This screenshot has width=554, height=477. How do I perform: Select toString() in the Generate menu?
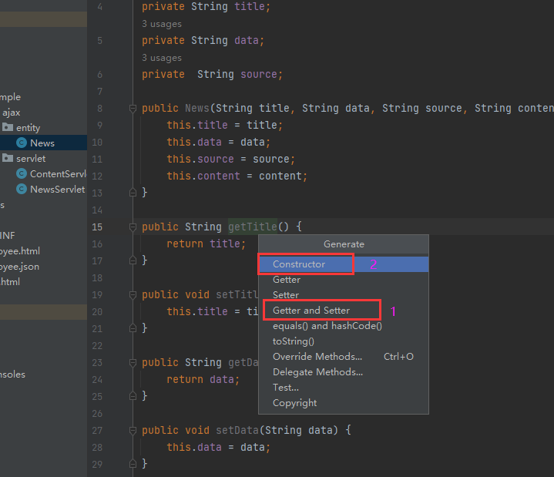point(294,341)
